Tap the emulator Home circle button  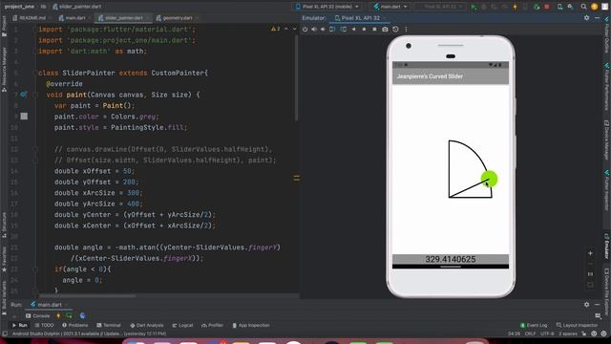pos(364,30)
